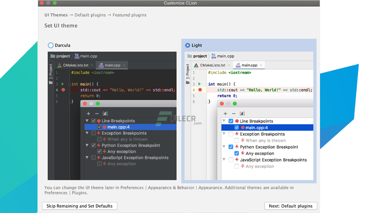Click green zoom dot of Light breakpoints dialog
The width and height of the screenshot is (369, 213).
235,104
